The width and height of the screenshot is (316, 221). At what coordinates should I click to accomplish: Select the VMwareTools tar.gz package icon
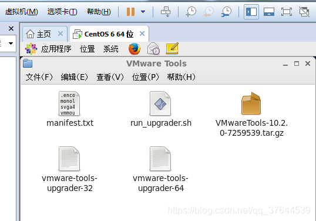point(251,103)
